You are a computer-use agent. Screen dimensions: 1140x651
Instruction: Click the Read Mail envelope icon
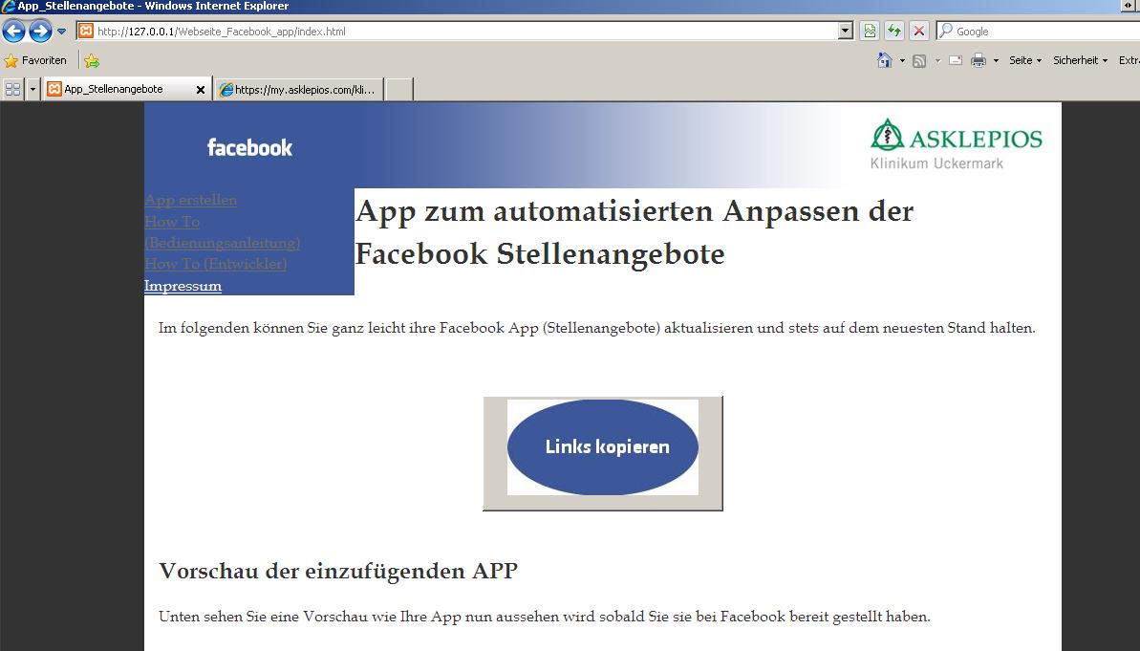[x=956, y=60]
